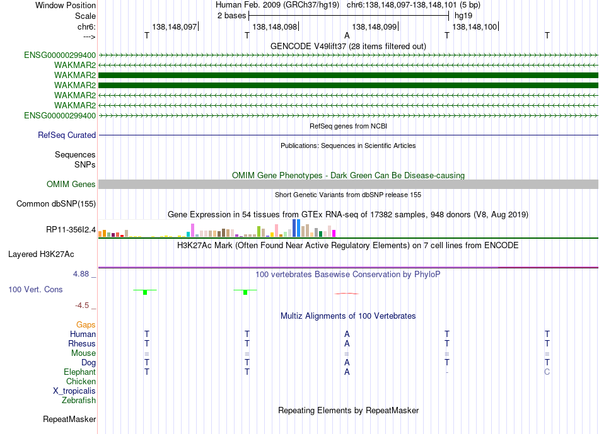Open the RP11-356I2.4 expression track label

tap(71, 230)
